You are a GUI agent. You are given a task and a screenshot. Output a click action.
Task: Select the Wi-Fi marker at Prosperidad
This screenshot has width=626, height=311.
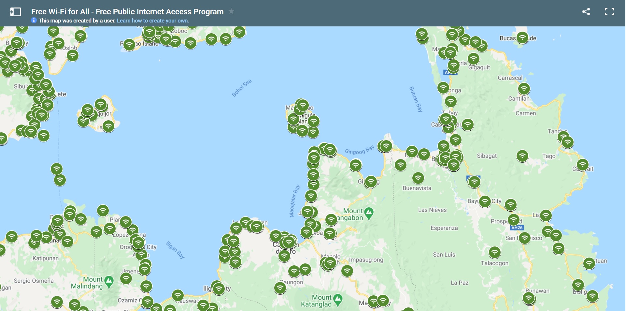(x=514, y=220)
